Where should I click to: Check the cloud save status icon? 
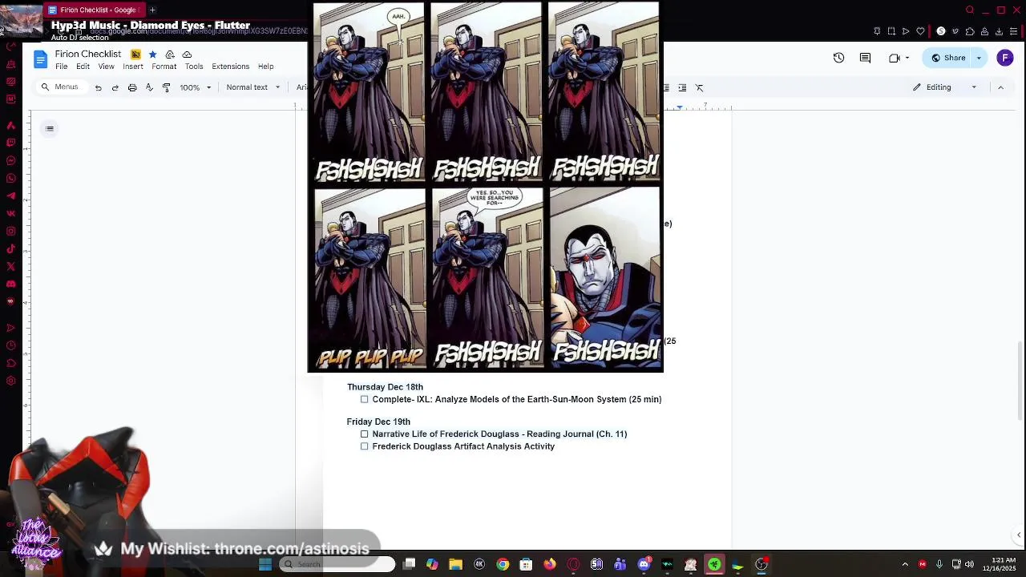187,54
